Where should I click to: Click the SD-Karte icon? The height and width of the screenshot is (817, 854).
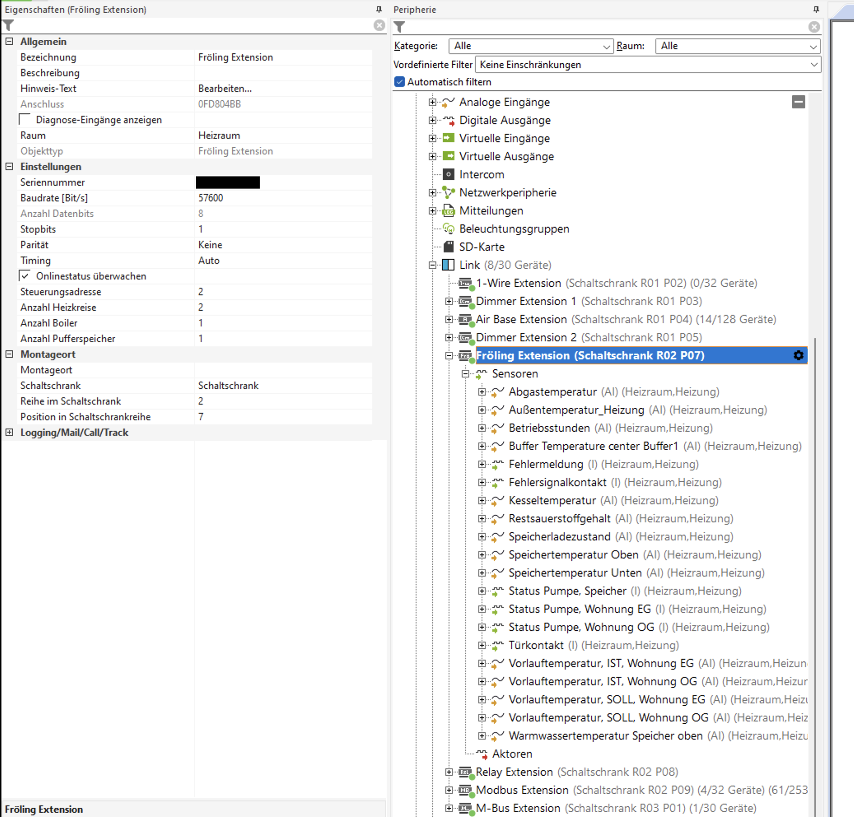[x=448, y=247]
